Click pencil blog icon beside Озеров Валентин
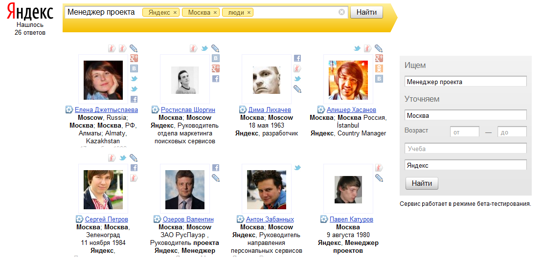Viewport: 543px width, 264px height. click(216, 178)
